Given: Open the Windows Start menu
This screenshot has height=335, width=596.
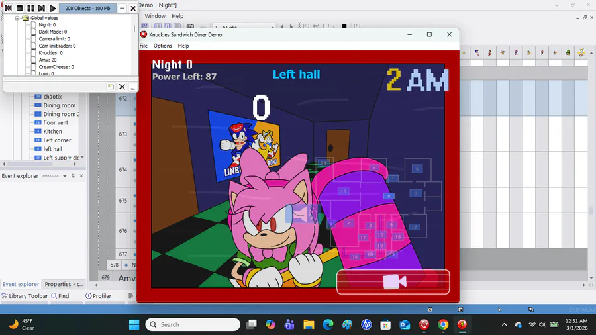Looking at the screenshot, I should point(134,325).
